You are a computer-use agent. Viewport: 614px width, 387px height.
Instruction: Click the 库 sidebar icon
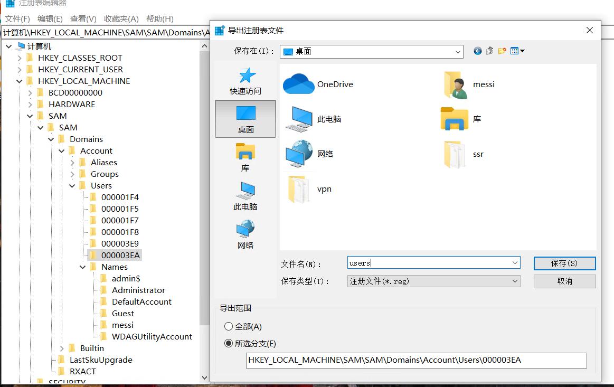coord(245,156)
